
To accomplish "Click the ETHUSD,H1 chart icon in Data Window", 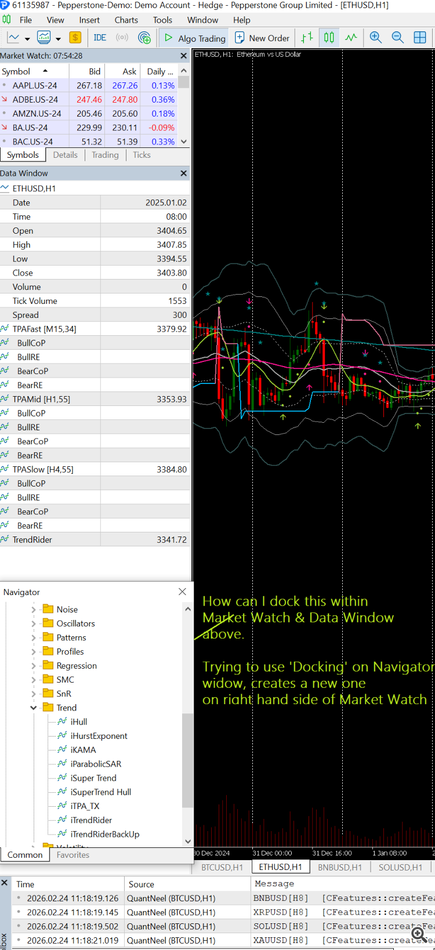I will click(5, 188).
